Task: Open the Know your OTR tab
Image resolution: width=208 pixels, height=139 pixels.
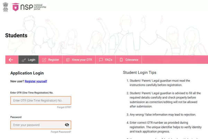Action: point(79,60)
